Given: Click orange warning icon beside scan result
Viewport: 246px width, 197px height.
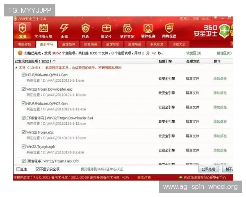Looking at the screenshot, I should pyautogui.click(x=20, y=53).
